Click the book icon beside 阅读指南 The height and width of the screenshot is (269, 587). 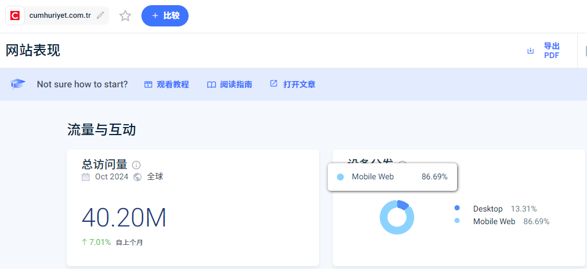211,84
